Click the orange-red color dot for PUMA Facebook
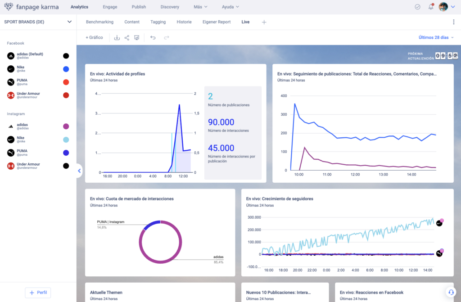This screenshot has height=302, width=461. 66,82
